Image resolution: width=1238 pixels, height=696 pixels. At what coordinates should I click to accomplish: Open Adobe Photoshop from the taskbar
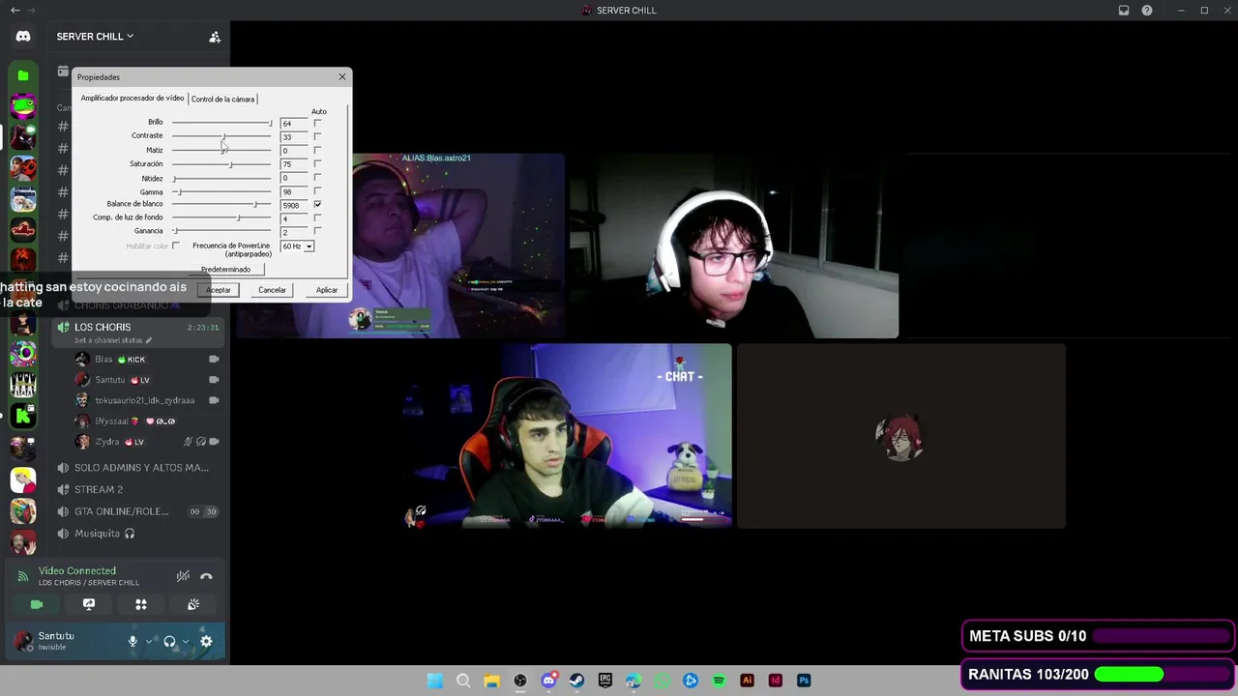804,681
